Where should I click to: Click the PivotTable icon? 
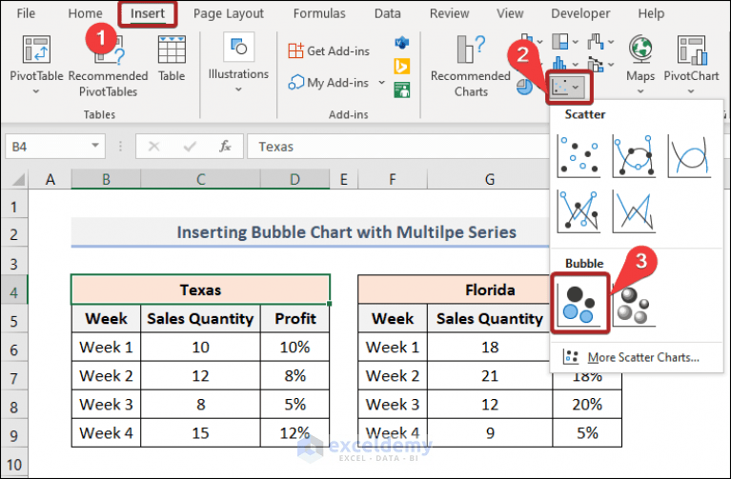point(36,50)
